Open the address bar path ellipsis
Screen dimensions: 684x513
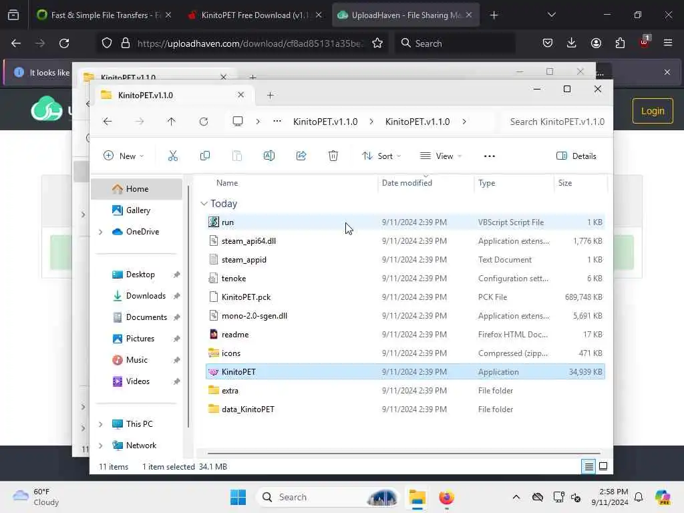[277, 122]
